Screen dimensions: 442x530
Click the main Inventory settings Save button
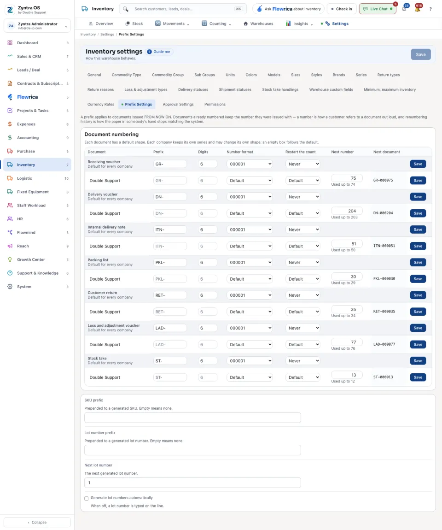pos(421,54)
